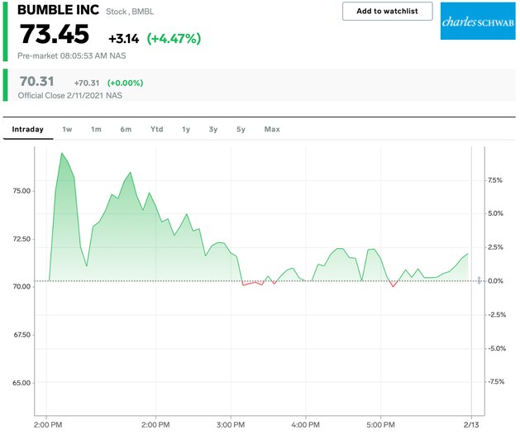Image resolution: width=520 pixels, height=435 pixels.
Task: Click the 3:00 PM x-axis label
Action: click(231, 425)
